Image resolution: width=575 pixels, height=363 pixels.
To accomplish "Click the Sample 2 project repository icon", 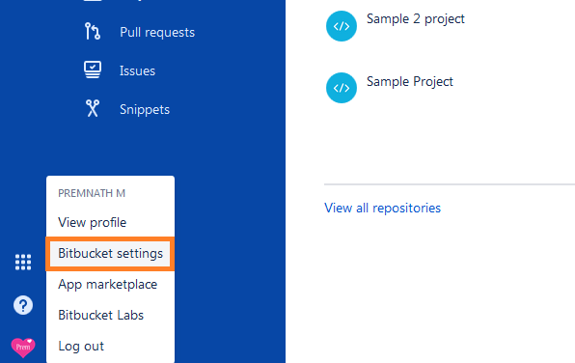I will [342, 26].
